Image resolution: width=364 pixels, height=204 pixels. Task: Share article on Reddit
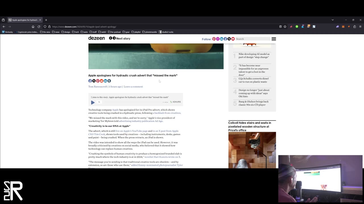pos(102,81)
